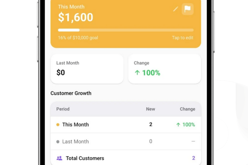Select the $1,600 revenue amount
The height and width of the screenshot is (165, 248).
(x=75, y=17)
